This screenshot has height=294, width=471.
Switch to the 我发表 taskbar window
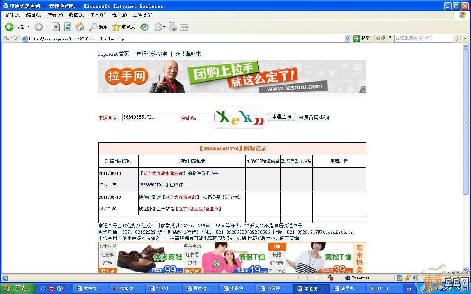pyautogui.click(x=91, y=288)
